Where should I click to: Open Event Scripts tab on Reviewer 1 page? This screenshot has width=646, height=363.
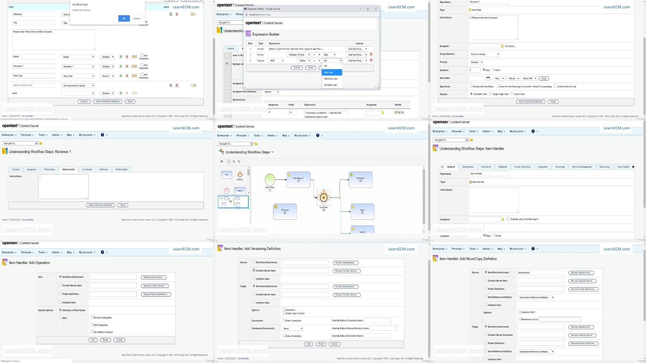[122, 169]
